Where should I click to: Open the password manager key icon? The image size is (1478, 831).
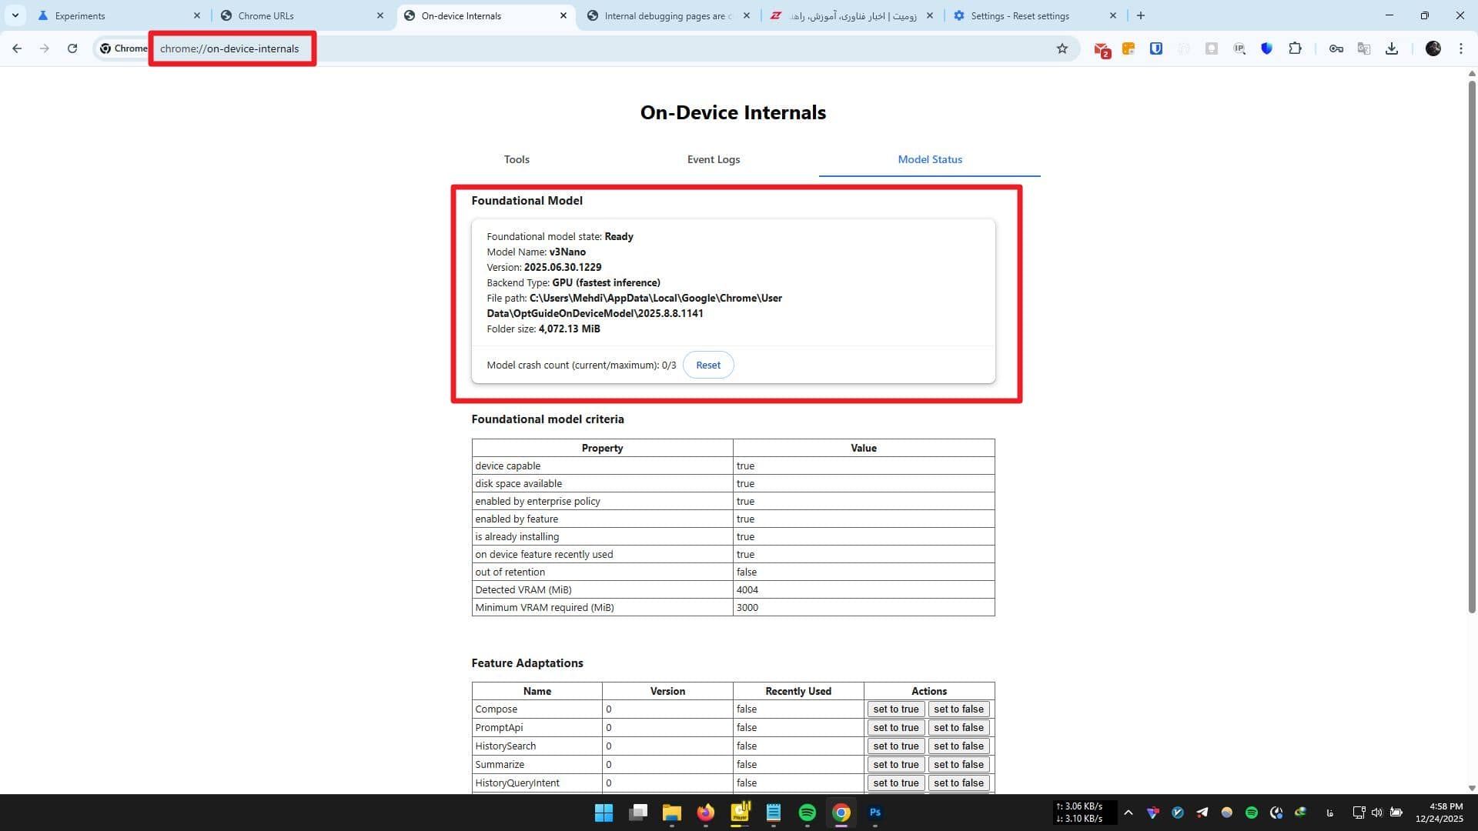[x=1336, y=48]
